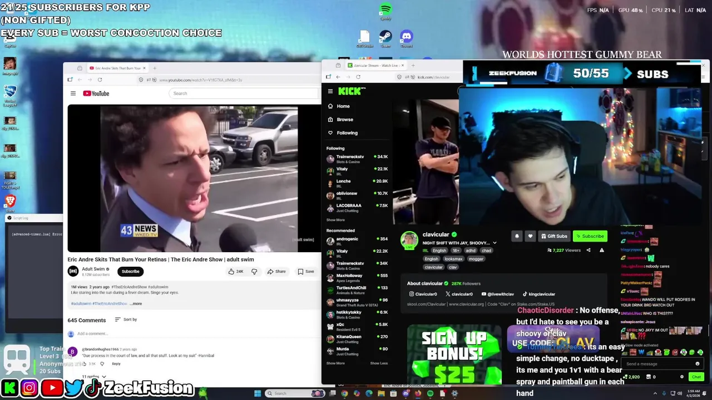Open androgenic in the Recommended list
This screenshot has height=400, width=712.
[357, 241]
